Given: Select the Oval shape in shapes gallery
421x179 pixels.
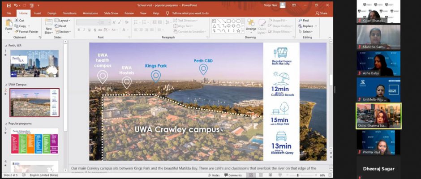Looking at the screenshot, I should click(x=233, y=21).
